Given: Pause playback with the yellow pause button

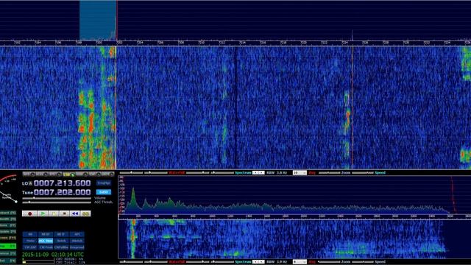Looking at the screenshot, I should (54, 213).
